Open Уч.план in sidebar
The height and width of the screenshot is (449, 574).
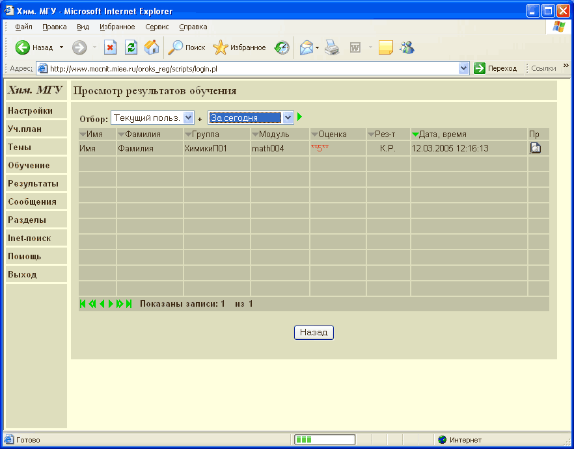(36, 129)
